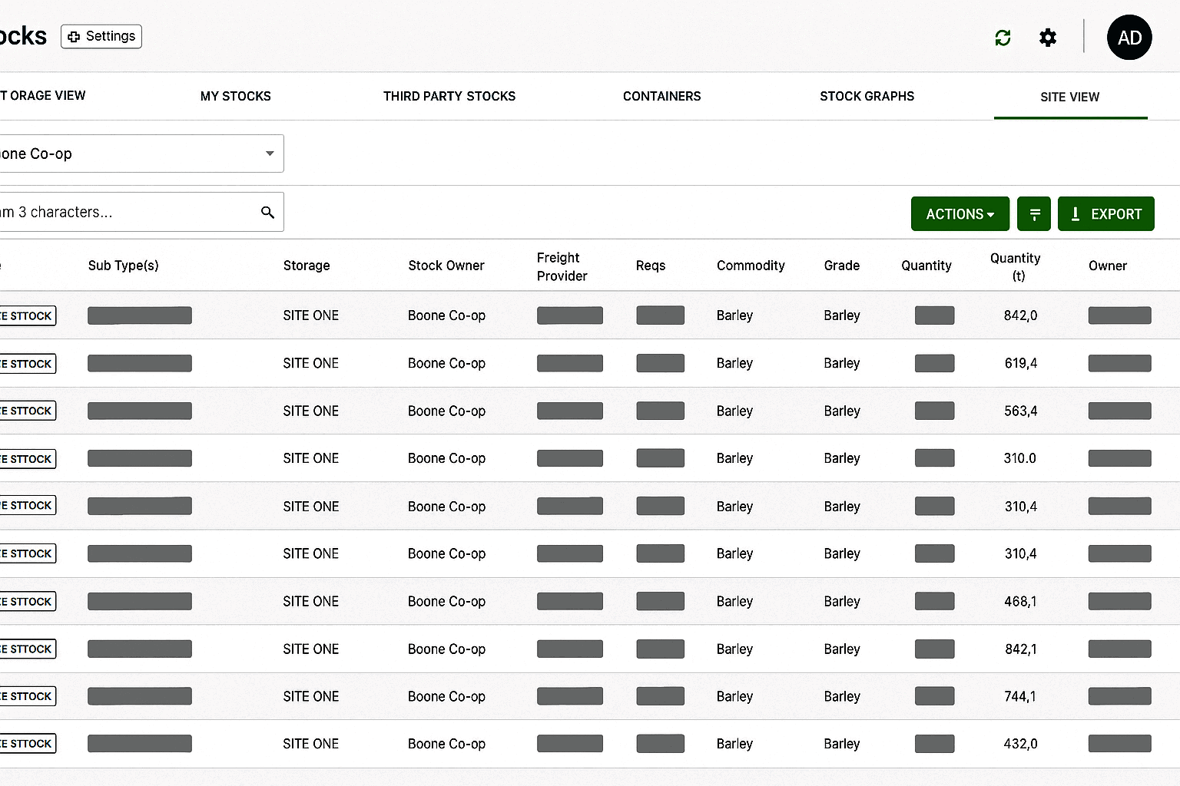The height and width of the screenshot is (786, 1180).
Task: Click the green refresh icon
Action: pyautogui.click(x=1003, y=38)
